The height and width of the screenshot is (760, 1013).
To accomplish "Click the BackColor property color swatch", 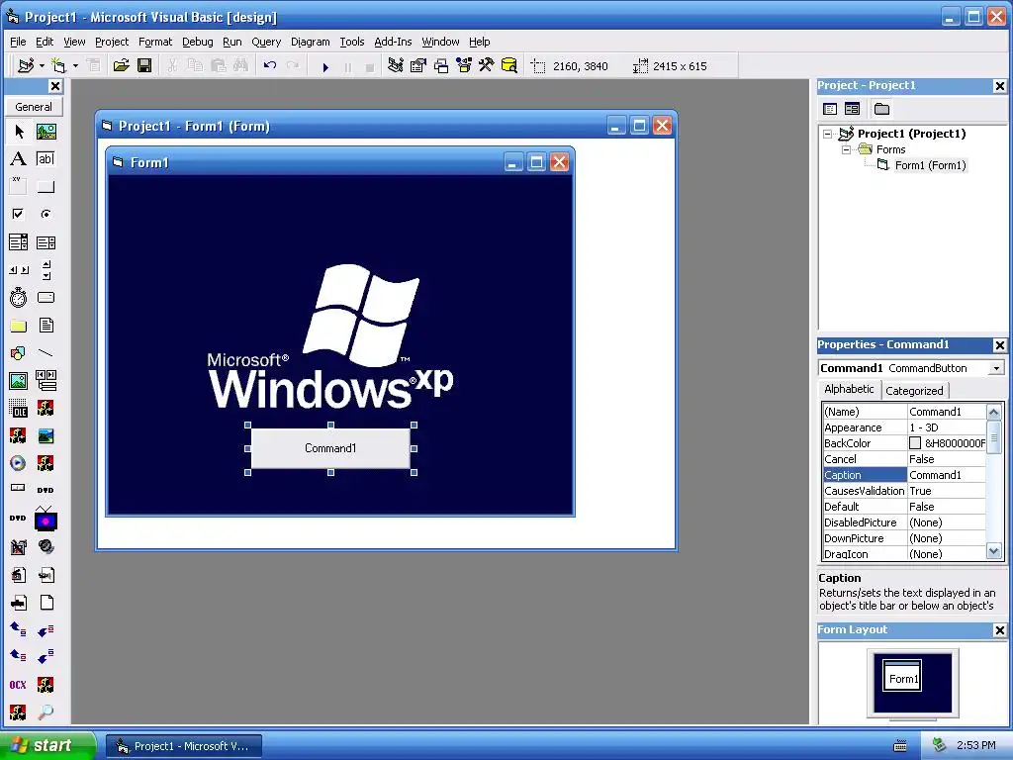I will tap(915, 443).
